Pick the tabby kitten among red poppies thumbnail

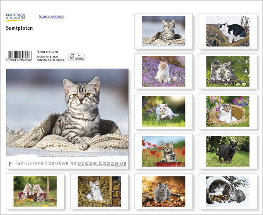click(x=163, y=152)
